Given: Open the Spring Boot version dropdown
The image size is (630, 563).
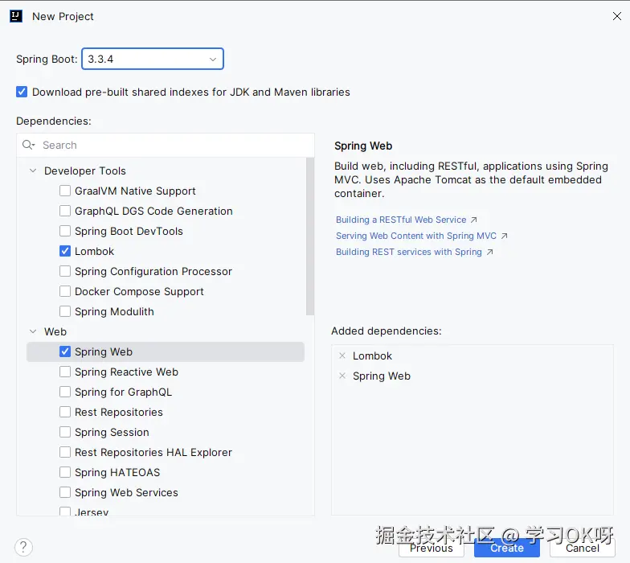Looking at the screenshot, I should [x=153, y=59].
